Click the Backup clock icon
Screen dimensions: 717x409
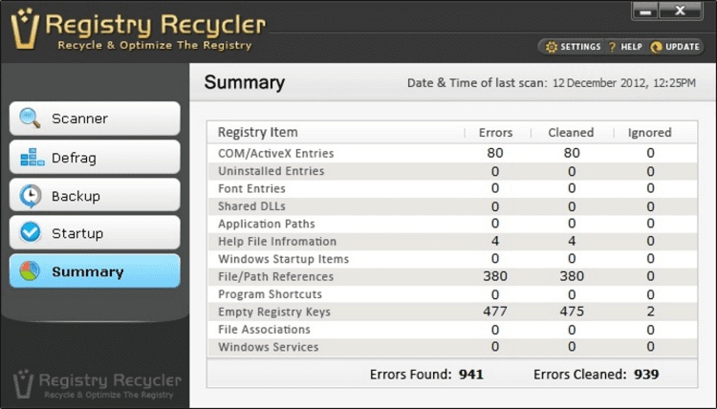(x=31, y=196)
